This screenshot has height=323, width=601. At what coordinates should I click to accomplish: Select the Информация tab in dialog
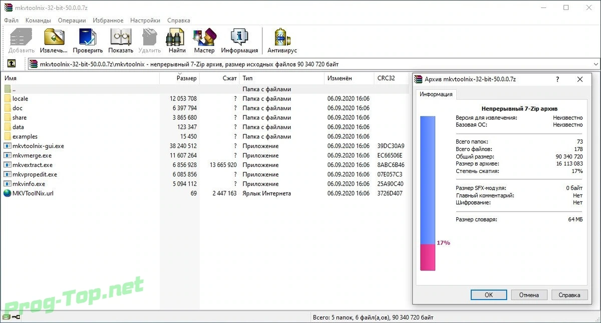(x=436, y=94)
